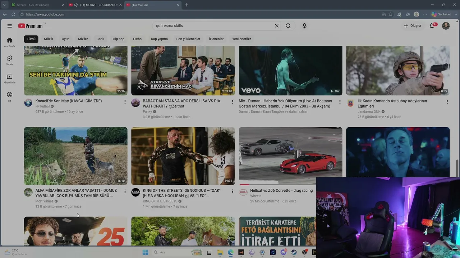Open Jandarma GNK channel avatar
Screen dimensions: 460x258
(x=350, y=103)
